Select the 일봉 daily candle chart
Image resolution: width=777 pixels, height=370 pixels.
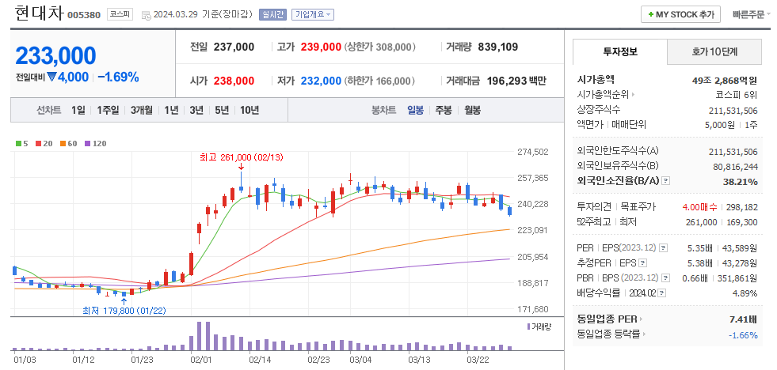click(415, 111)
